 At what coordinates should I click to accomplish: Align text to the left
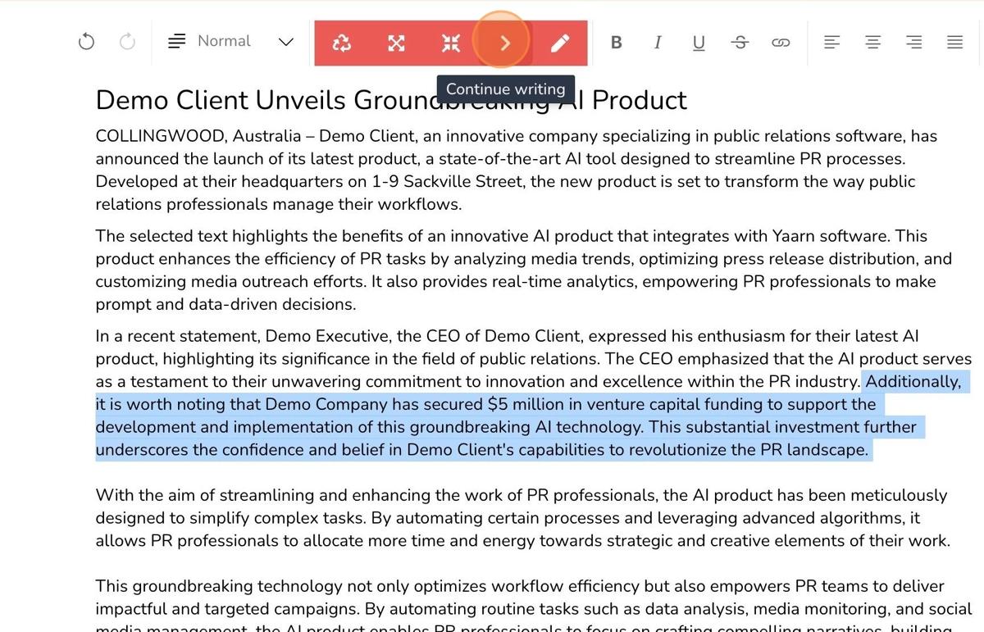coord(831,43)
